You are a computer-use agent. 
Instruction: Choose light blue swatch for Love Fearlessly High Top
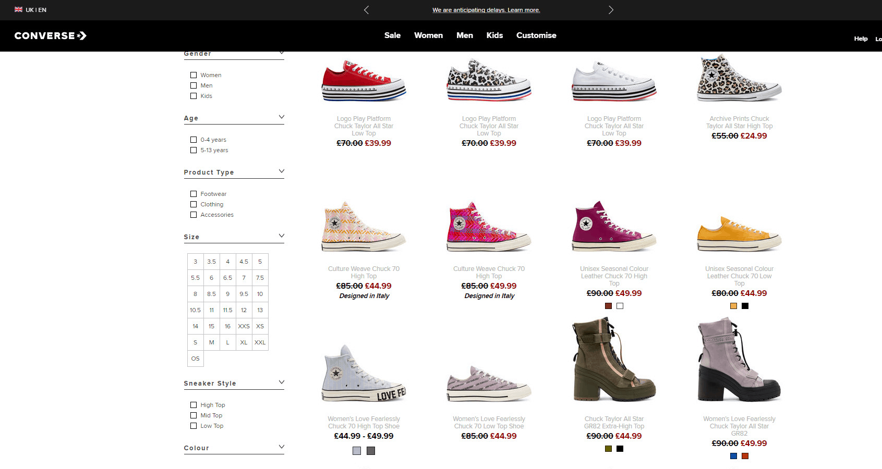[357, 451]
